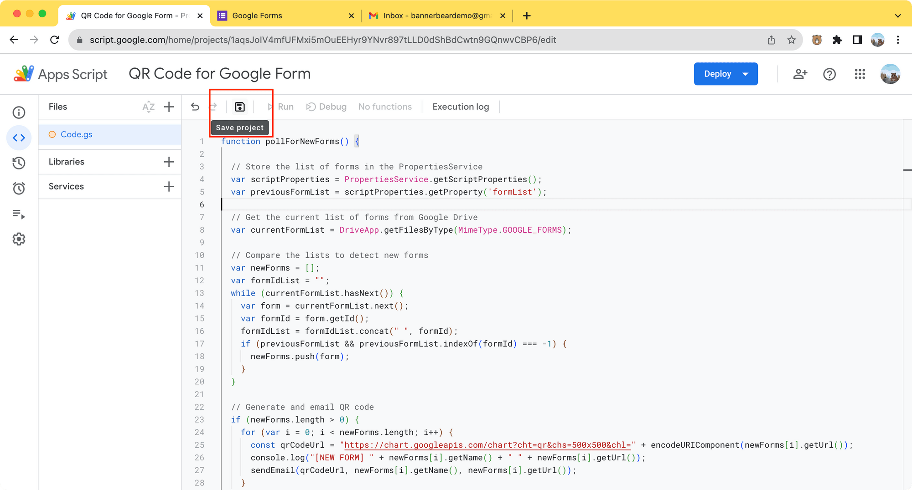Screen dimensions: 912x490
Task: Open the Google apps grid
Action: (860, 74)
